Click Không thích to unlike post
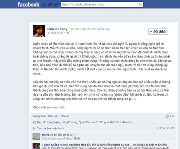180x149 pixels. [x=39, y=116]
